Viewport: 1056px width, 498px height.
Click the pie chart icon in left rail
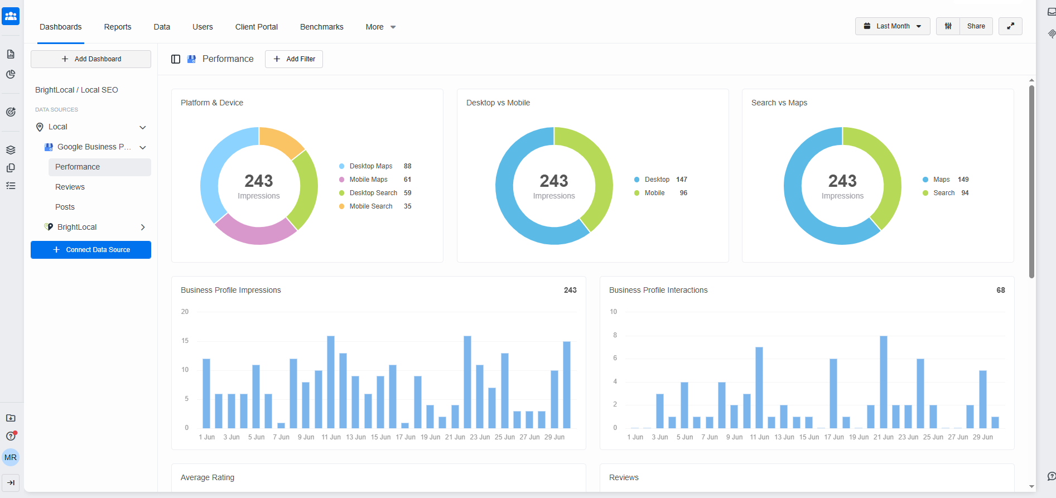[x=11, y=74]
